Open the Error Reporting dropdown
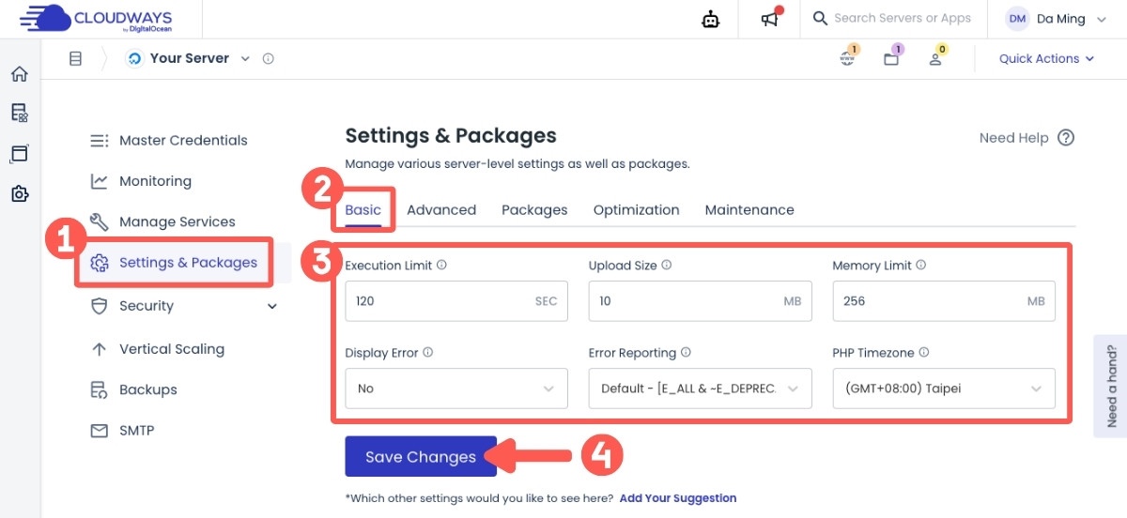Viewport: 1127px width, 518px height. pyautogui.click(x=700, y=388)
